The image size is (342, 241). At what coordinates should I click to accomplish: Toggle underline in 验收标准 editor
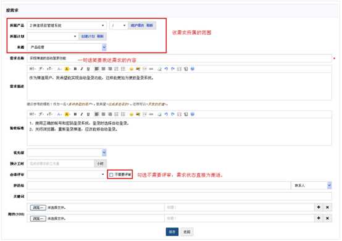point(88,114)
